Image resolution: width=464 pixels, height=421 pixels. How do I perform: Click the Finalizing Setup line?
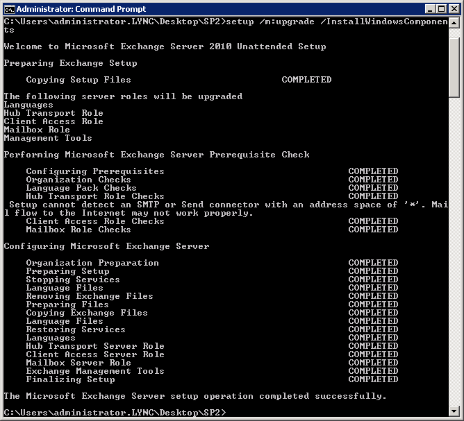[70, 379]
